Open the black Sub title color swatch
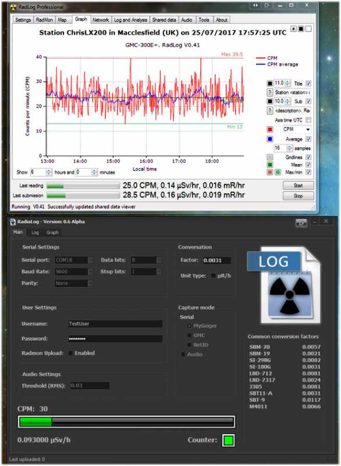 point(269,101)
